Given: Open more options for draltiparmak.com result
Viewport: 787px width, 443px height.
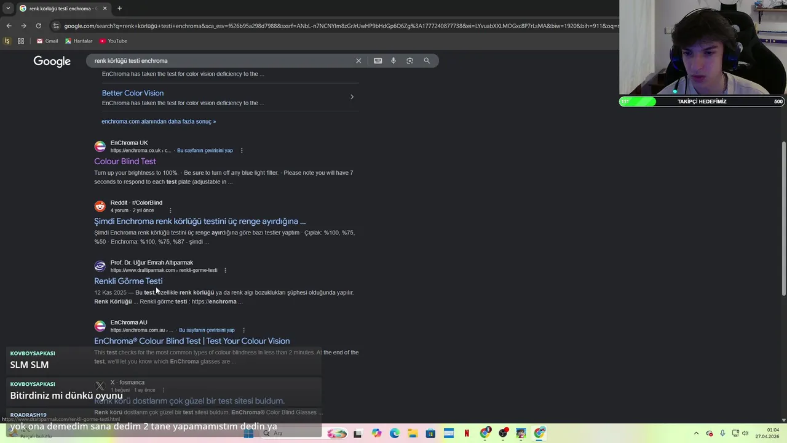Looking at the screenshot, I should point(225,270).
